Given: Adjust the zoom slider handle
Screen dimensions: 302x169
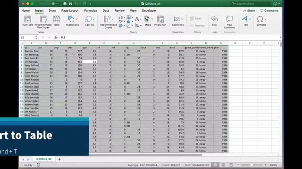Looking at the screenshot, I should 252,165.
